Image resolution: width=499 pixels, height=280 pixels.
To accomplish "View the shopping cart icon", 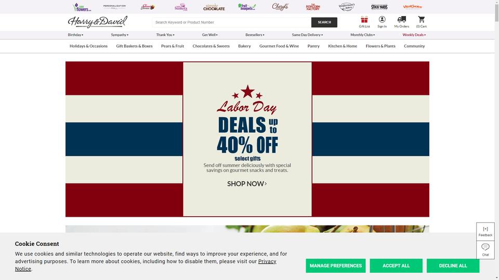I will (x=422, y=20).
